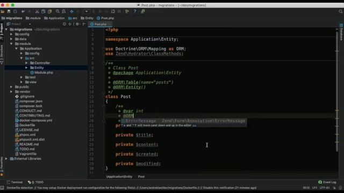The width and height of the screenshot is (344, 193).
Task: Click Scroll from Source target icon
Action: [x=64, y=24]
